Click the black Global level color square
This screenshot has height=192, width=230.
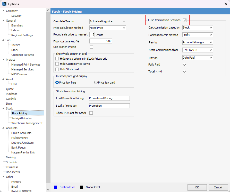(x=81, y=187)
